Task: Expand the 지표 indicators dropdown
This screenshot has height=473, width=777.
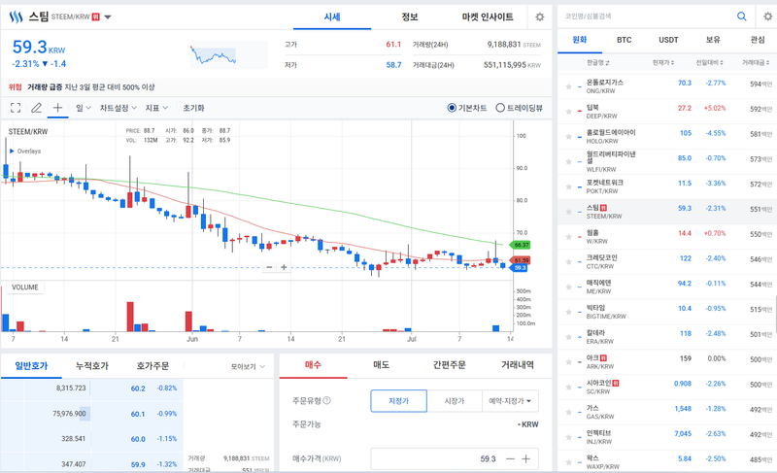Action: click(x=156, y=108)
